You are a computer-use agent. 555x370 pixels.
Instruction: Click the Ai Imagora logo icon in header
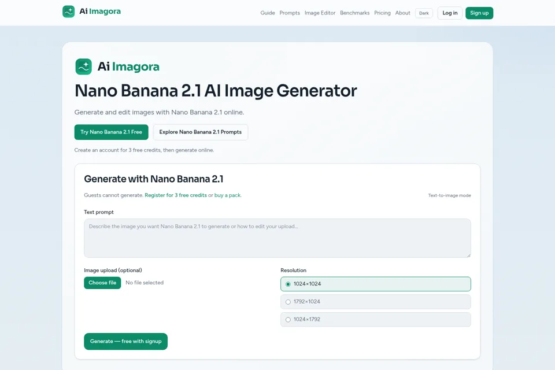(x=69, y=12)
